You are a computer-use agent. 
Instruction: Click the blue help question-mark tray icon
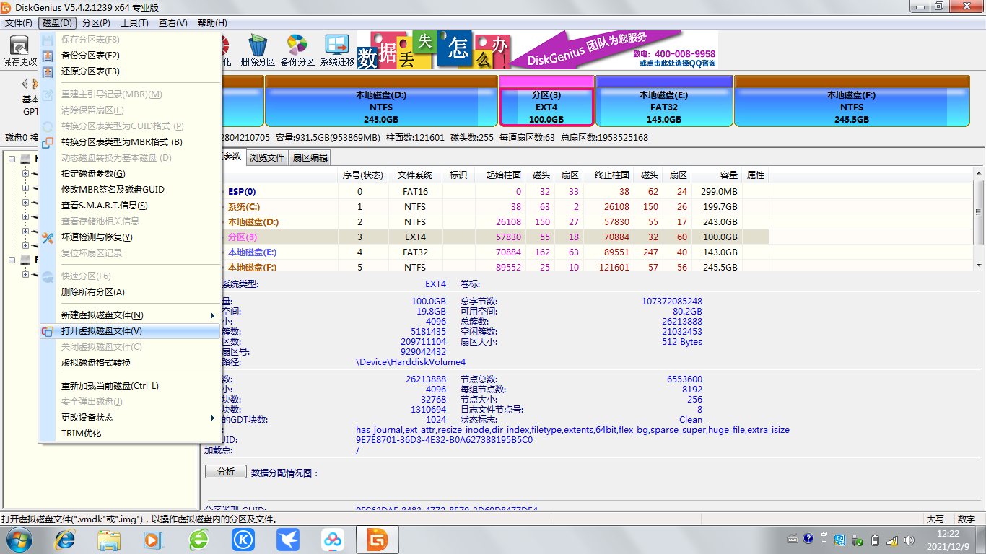point(808,538)
